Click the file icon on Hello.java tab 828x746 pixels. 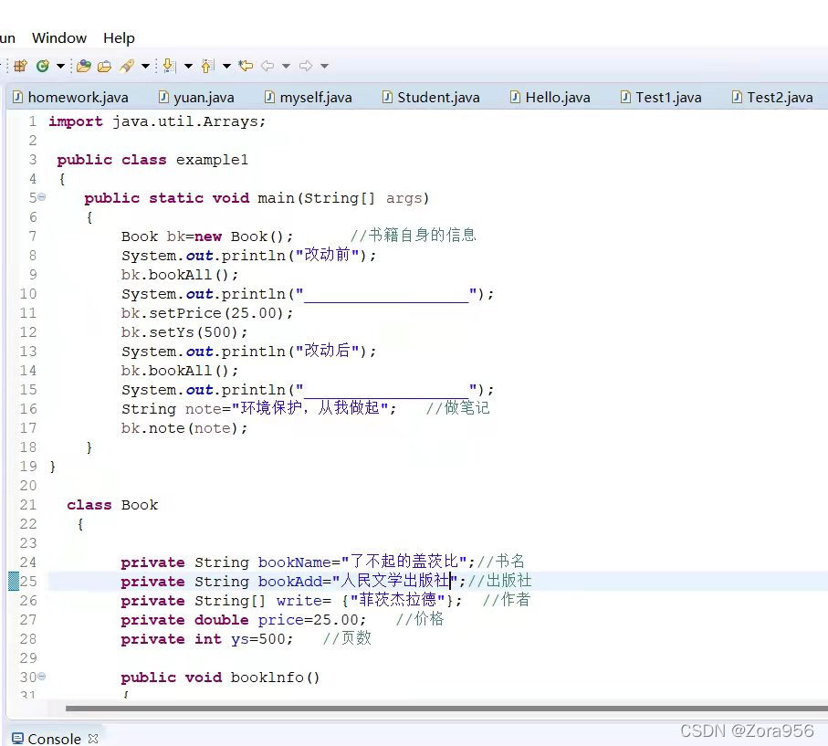click(x=516, y=97)
